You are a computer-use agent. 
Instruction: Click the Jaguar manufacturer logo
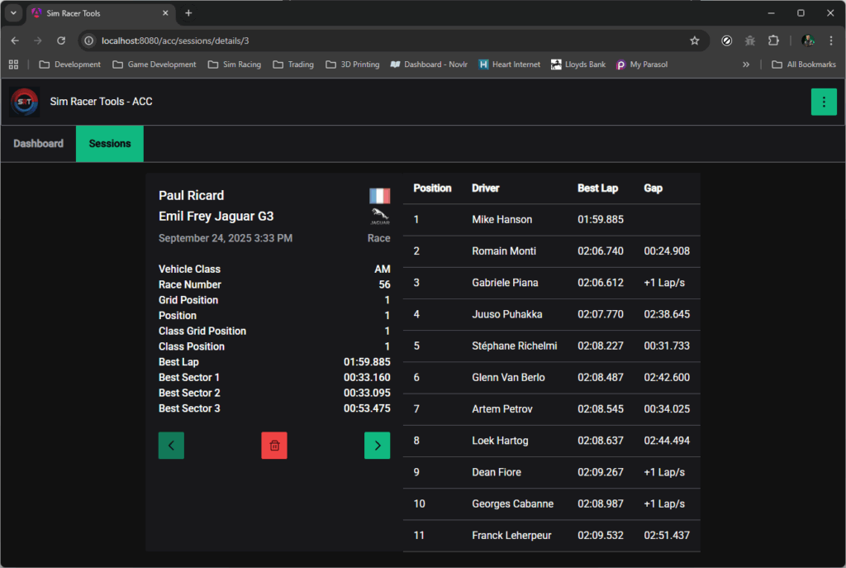click(x=379, y=217)
